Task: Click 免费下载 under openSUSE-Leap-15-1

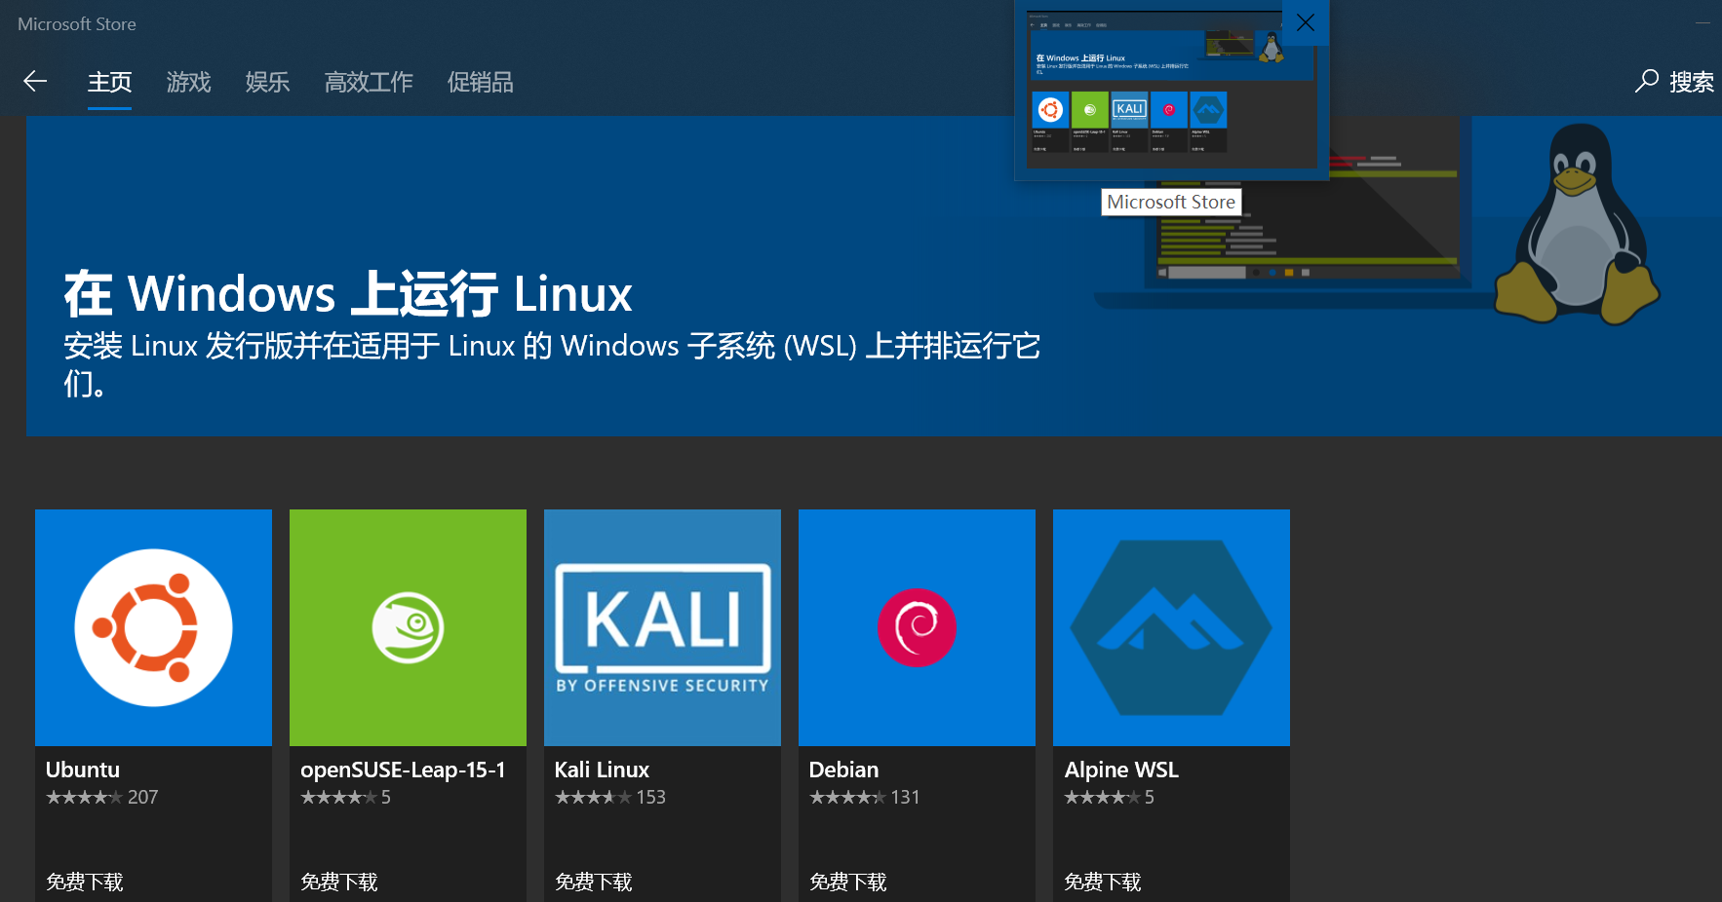Action: (339, 882)
